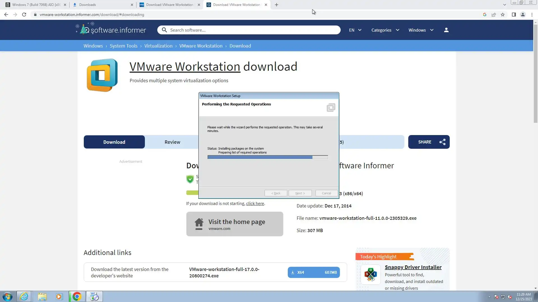
Task: Open Internet Explorer from taskbar
Action: click(x=24, y=296)
